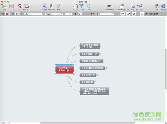Viewport: 167px width, 124px height.
Task: Select topic '1. 开始: 单击右侧的小+号开始'
Action: [90, 46]
